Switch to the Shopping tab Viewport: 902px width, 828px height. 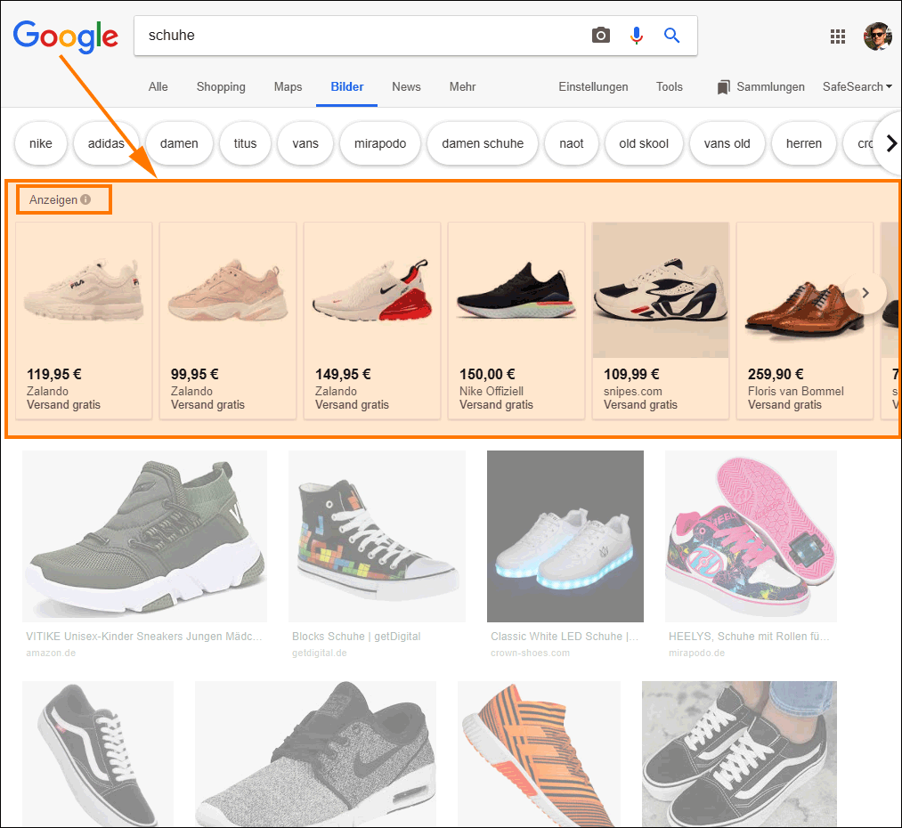click(221, 87)
